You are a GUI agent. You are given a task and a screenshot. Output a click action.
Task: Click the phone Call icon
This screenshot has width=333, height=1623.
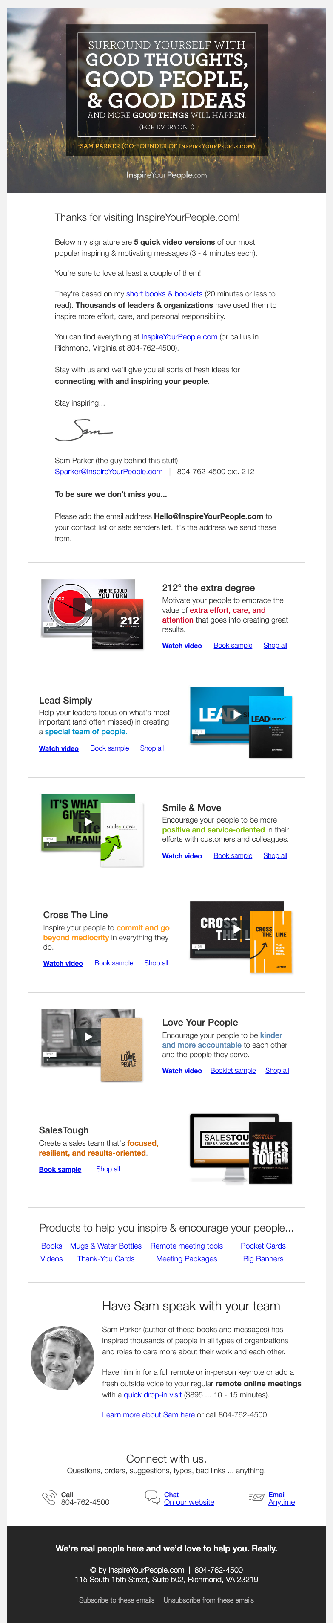pos(49,1498)
